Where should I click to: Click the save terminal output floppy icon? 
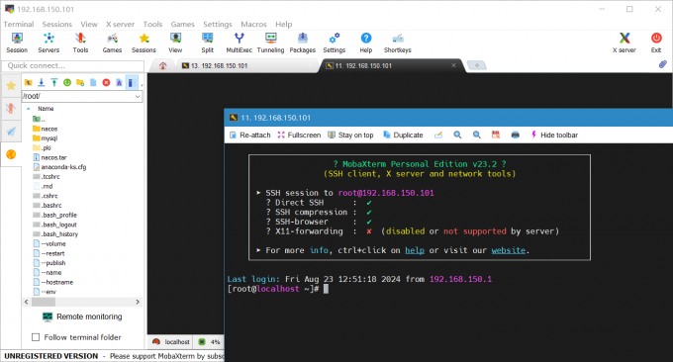coord(496,135)
